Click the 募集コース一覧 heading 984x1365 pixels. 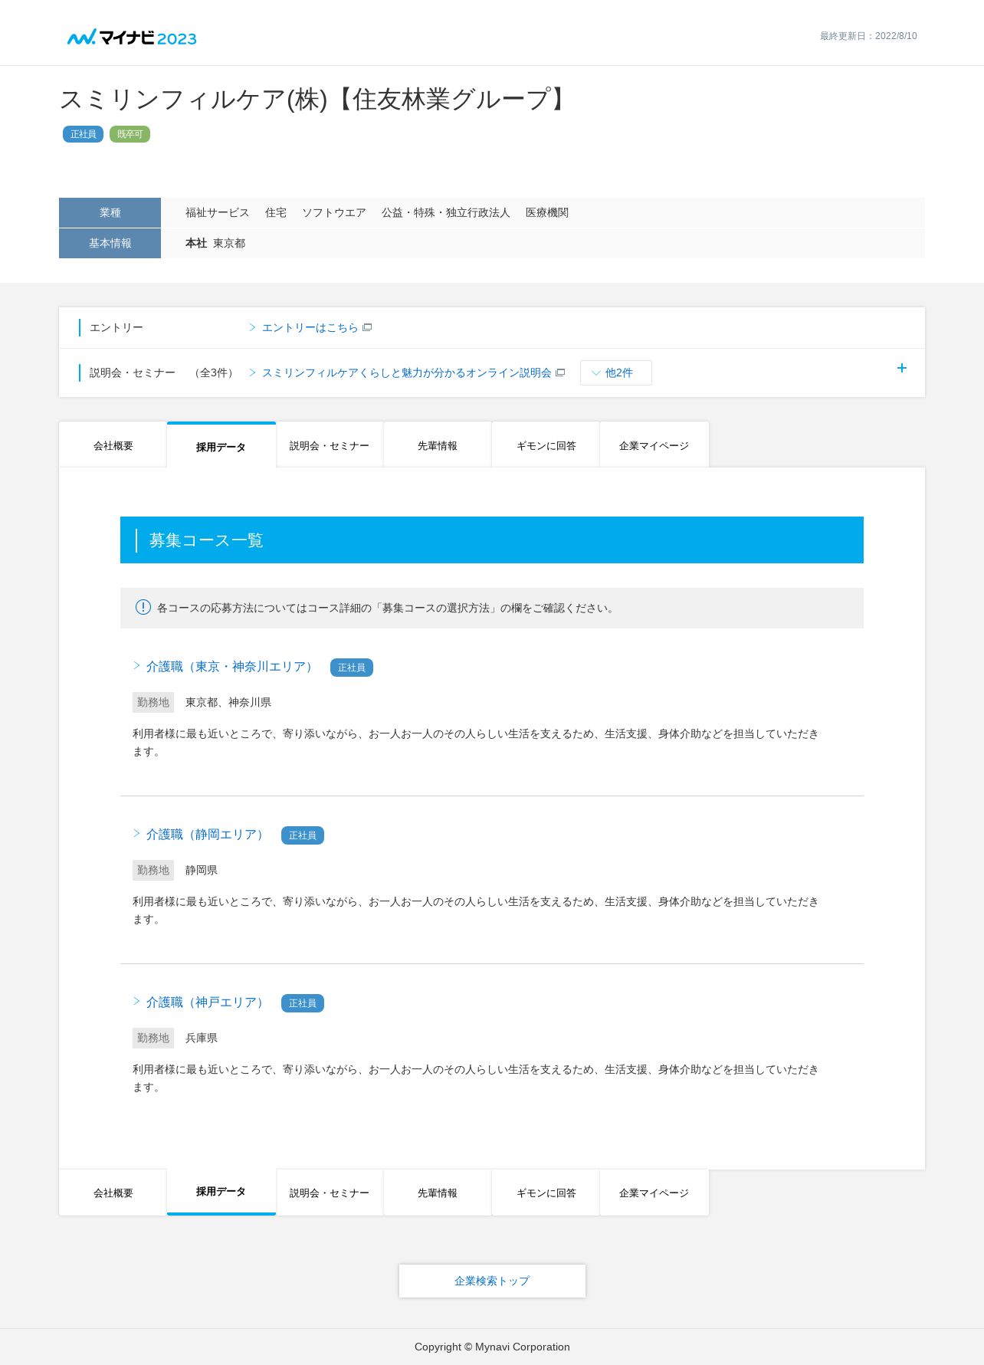coord(206,540)
